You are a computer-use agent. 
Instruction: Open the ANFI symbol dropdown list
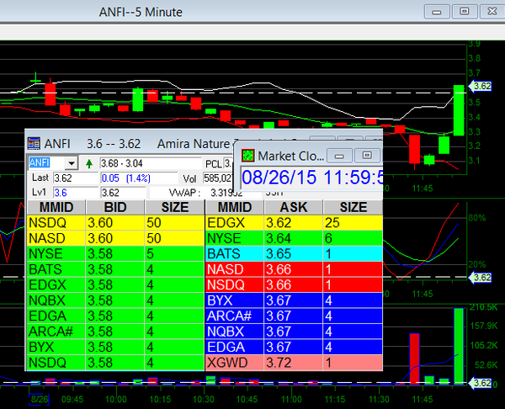(72, 162)
